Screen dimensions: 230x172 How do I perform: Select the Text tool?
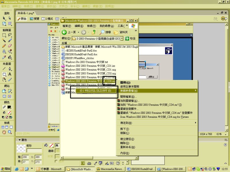coord(10,74)
